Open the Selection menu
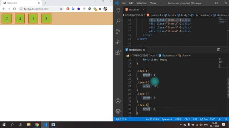 click(x=142, y=3)
